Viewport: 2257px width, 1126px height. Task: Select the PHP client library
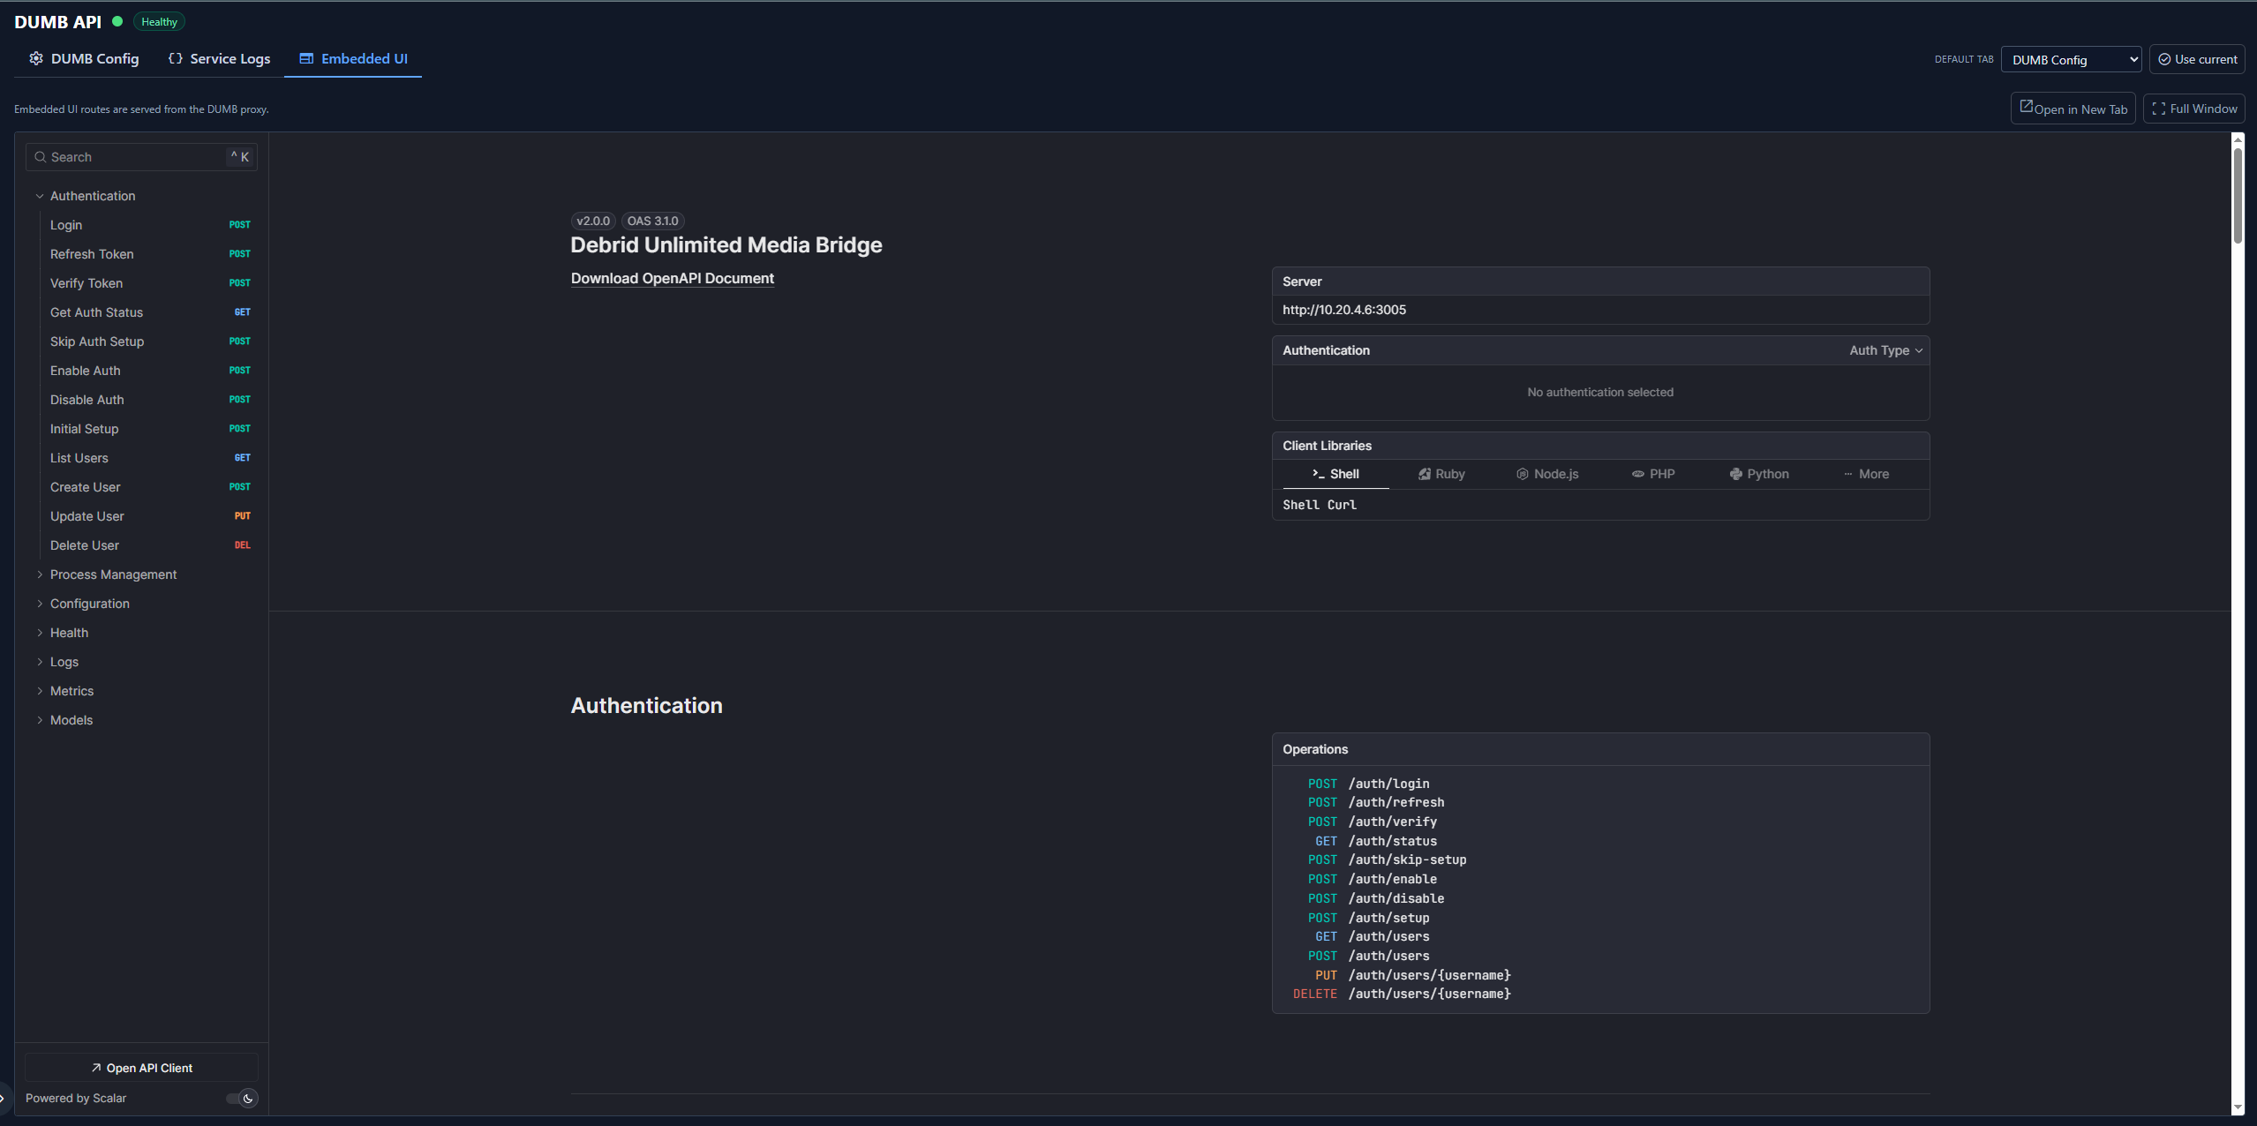coord(1651,474)
